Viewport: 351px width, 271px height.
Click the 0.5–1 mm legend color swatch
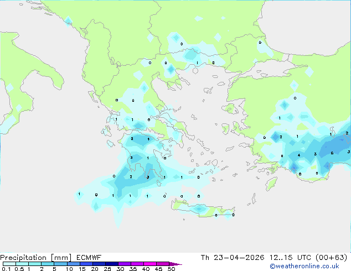(22, 264)
